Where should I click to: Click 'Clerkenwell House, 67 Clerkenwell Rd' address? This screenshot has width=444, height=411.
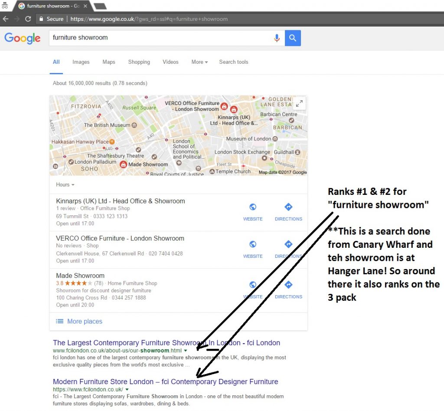100,253
